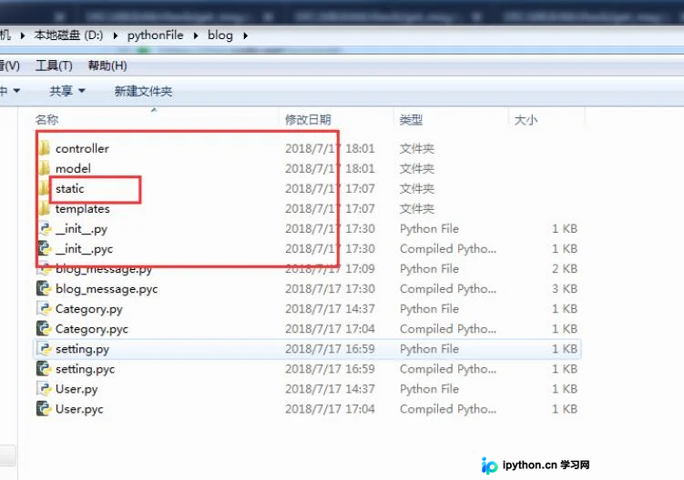The width and height of the screenshot is (684, 480).
Task: Click Python File type in User.py row
Action: coord(429,389)
